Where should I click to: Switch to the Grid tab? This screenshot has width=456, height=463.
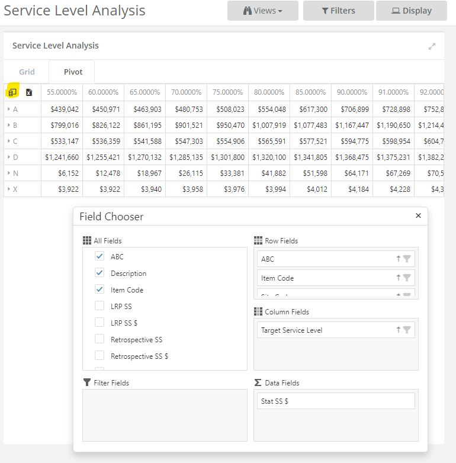pyautogui.click(x=27, y=72)
